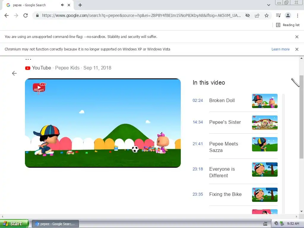
Task: Open the profile avatar button
Action: (288, 15)
